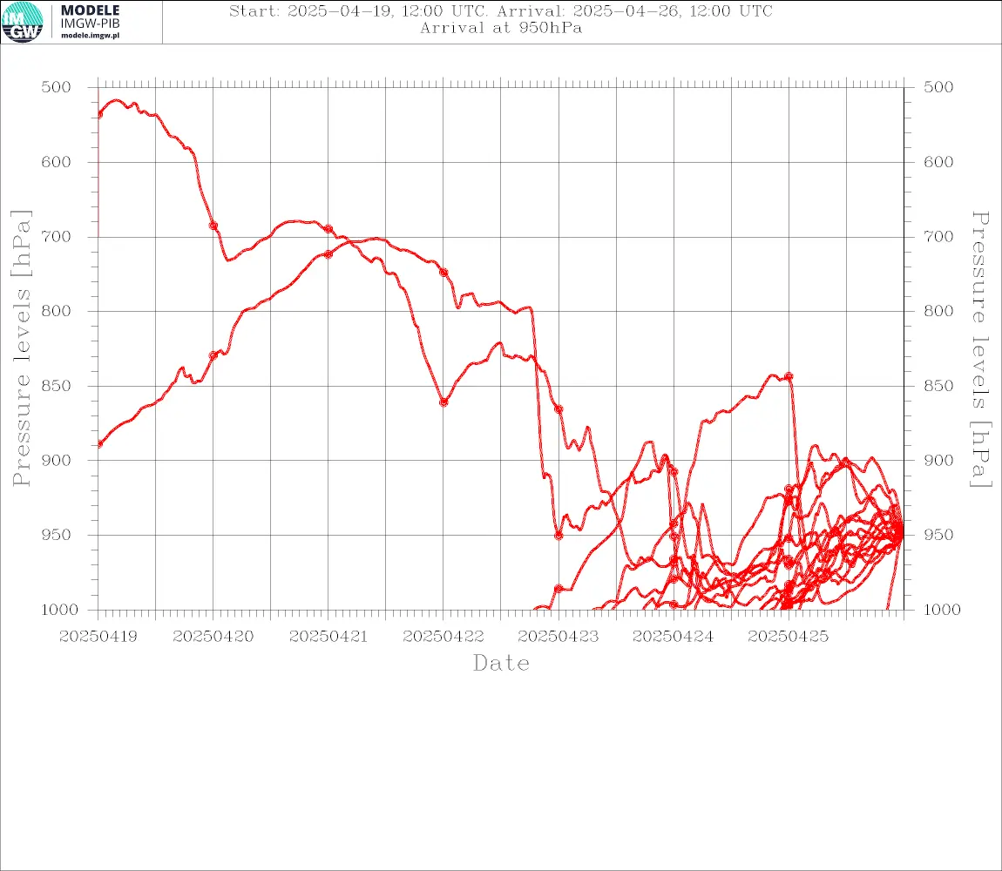Image resolution: width=1002 pixels, height=871 pixels.
Task: Click trajectory marker near 690 hPa on 20250421
Action: tap(328, 229)
